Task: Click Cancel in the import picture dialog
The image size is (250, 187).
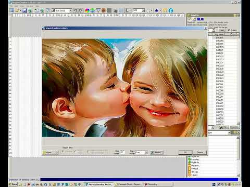Action: coord(200,152)
